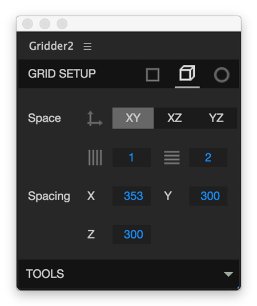Choose the YZ space plane
Viewport: 257px width, 306px height.
(216, 118)
